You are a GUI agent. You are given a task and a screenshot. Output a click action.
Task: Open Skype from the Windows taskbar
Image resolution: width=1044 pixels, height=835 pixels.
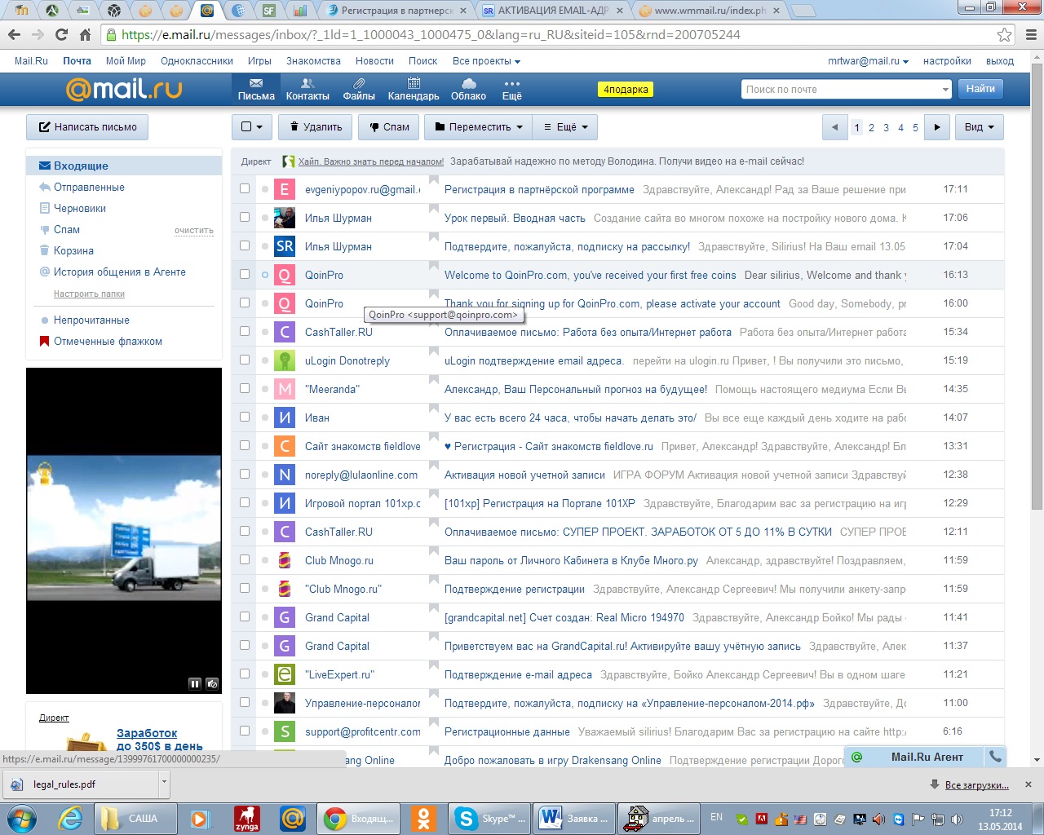[489, 818]
